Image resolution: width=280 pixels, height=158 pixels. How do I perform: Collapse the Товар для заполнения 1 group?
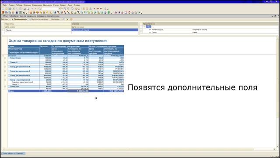click(5, 67)
